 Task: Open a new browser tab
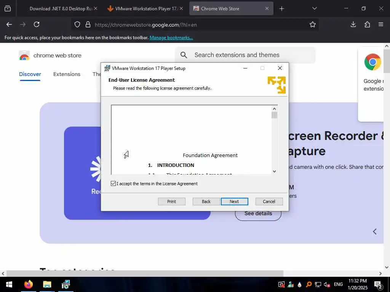281,9
